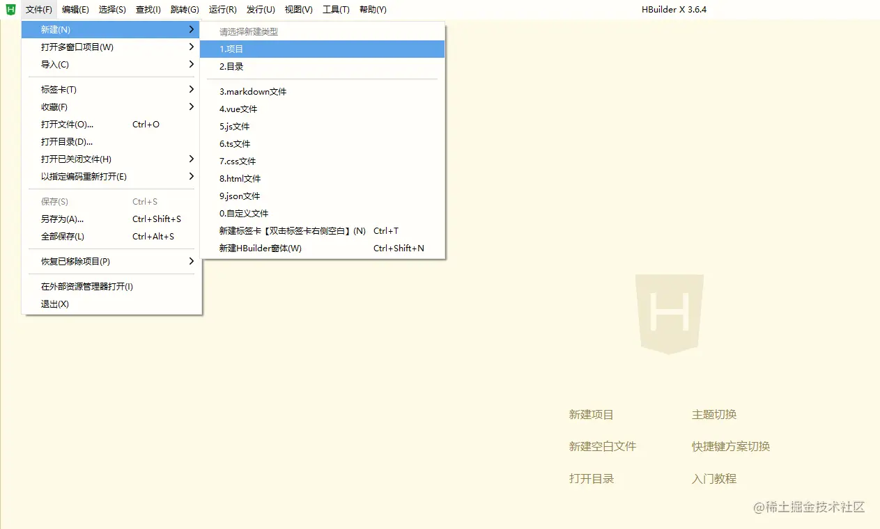Create a 4.vue文件
The width and height of the screenshot is (880, 529).
coord(322,109)
